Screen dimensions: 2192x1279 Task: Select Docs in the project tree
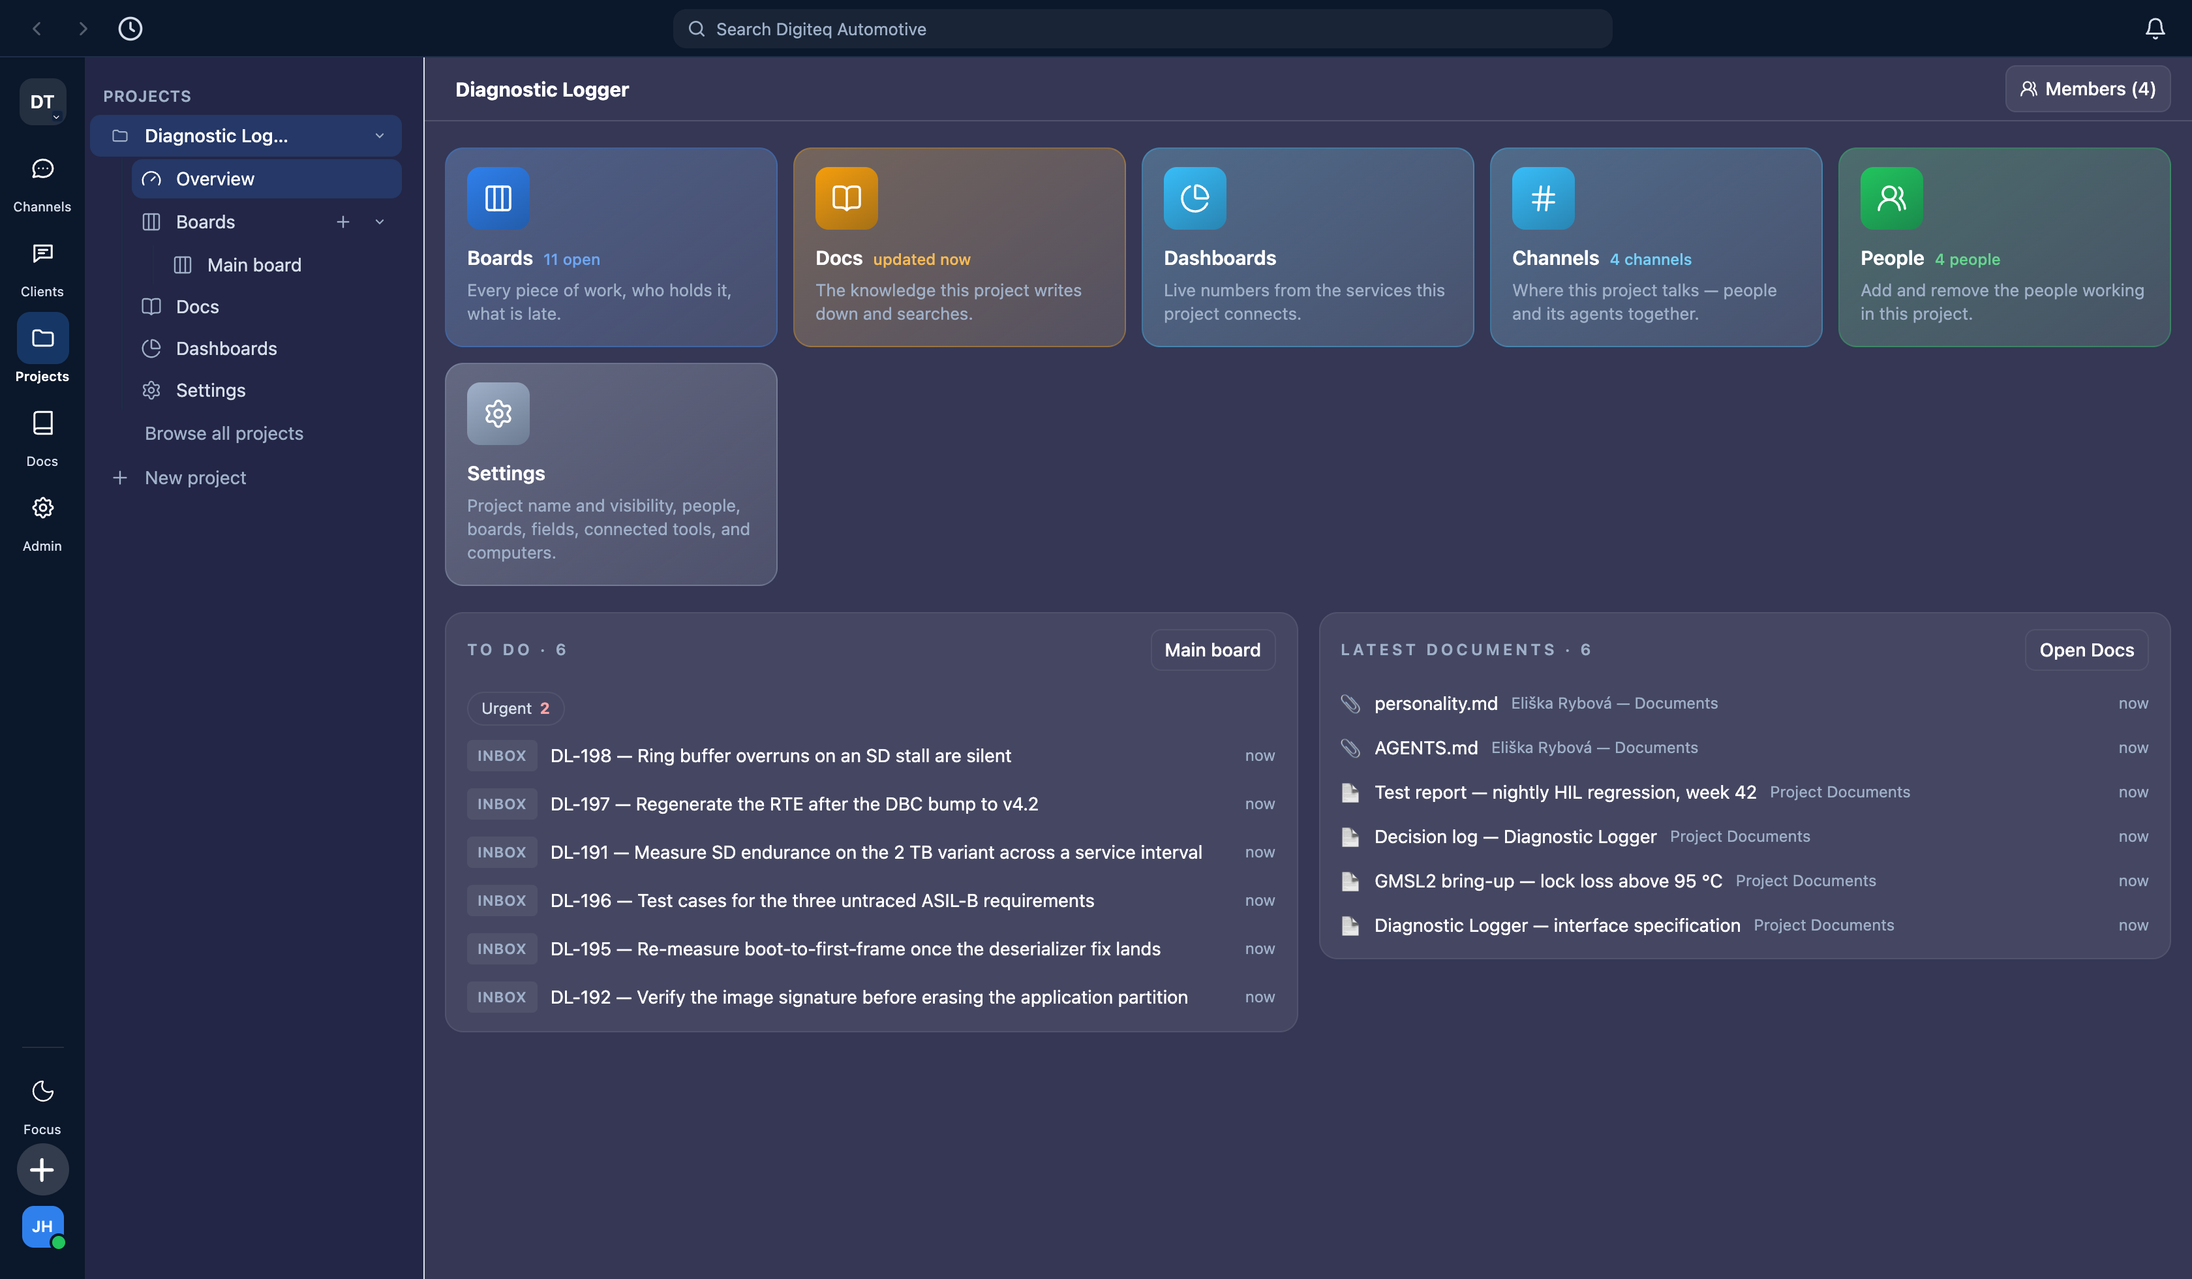(266, 307)
